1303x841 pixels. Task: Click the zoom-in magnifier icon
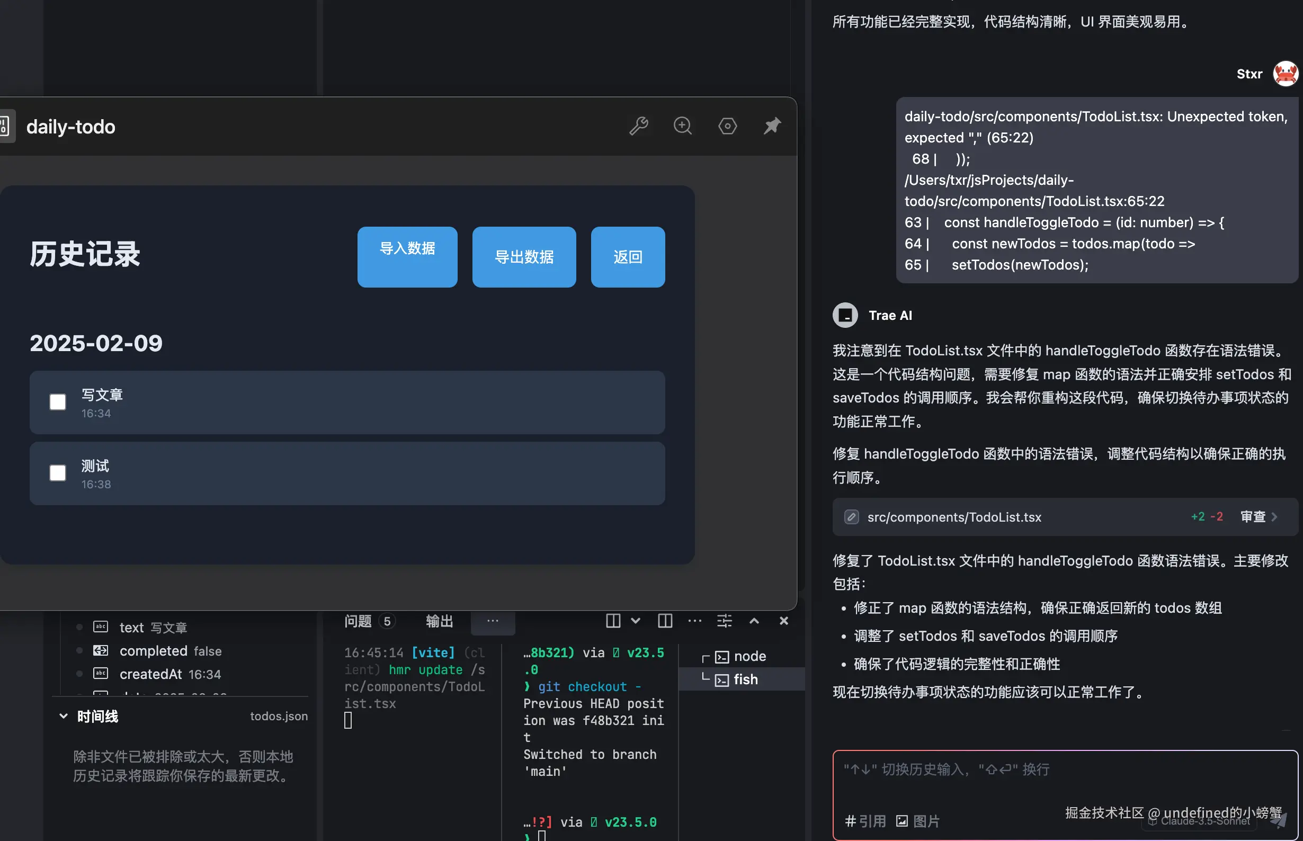682,126
